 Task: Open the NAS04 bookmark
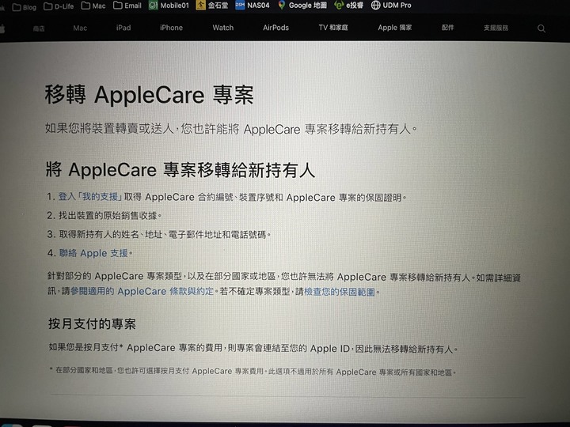coord(253,5)
